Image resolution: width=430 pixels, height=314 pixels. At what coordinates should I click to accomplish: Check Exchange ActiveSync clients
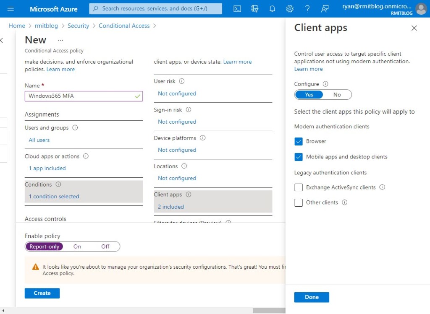(299, 187)
